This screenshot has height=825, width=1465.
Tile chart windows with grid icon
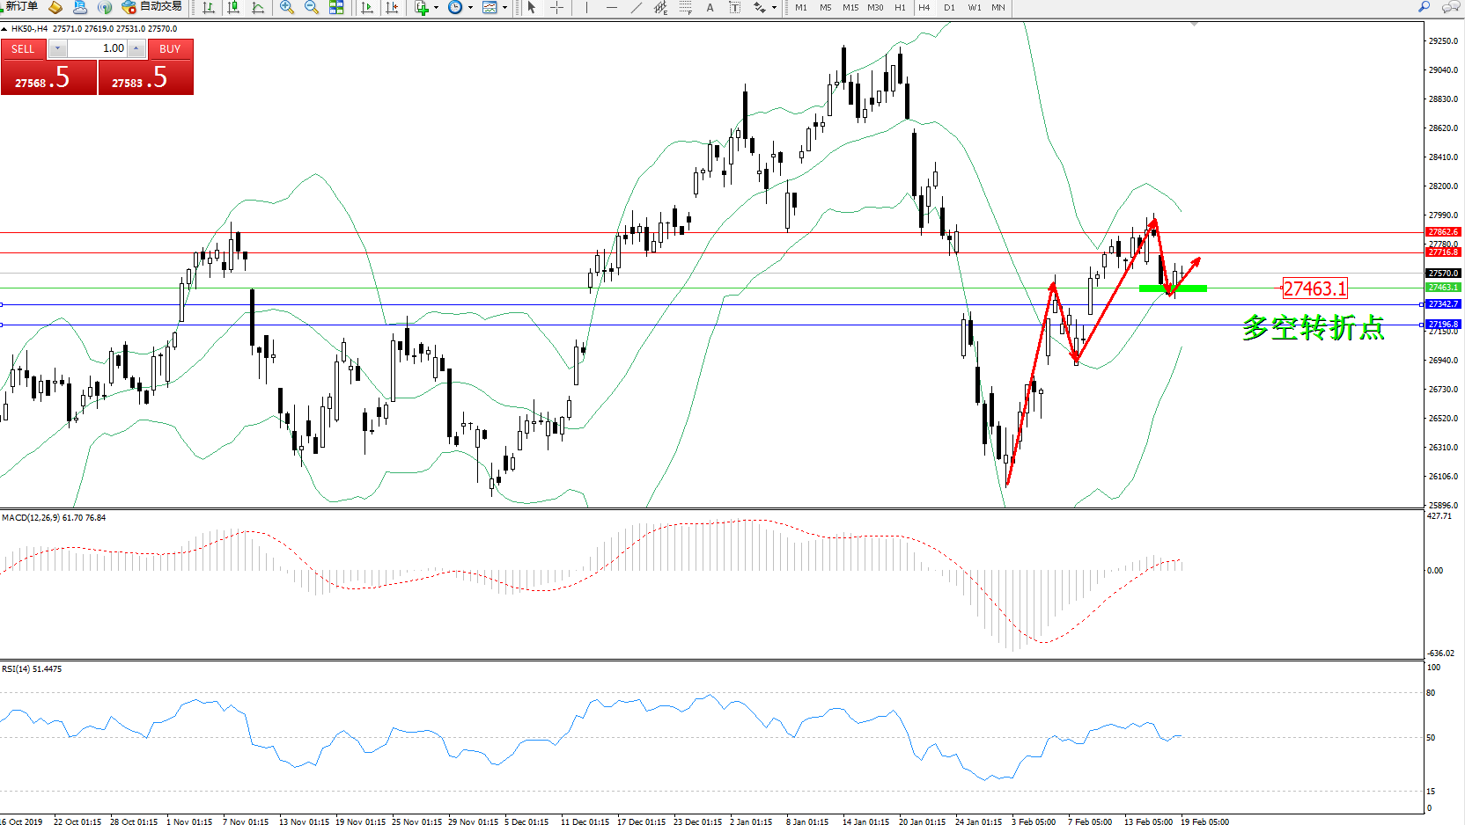336,7
